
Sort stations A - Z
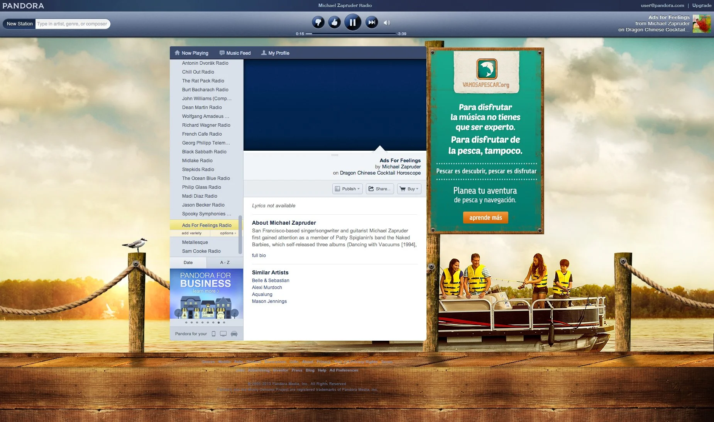click(225, 262)
